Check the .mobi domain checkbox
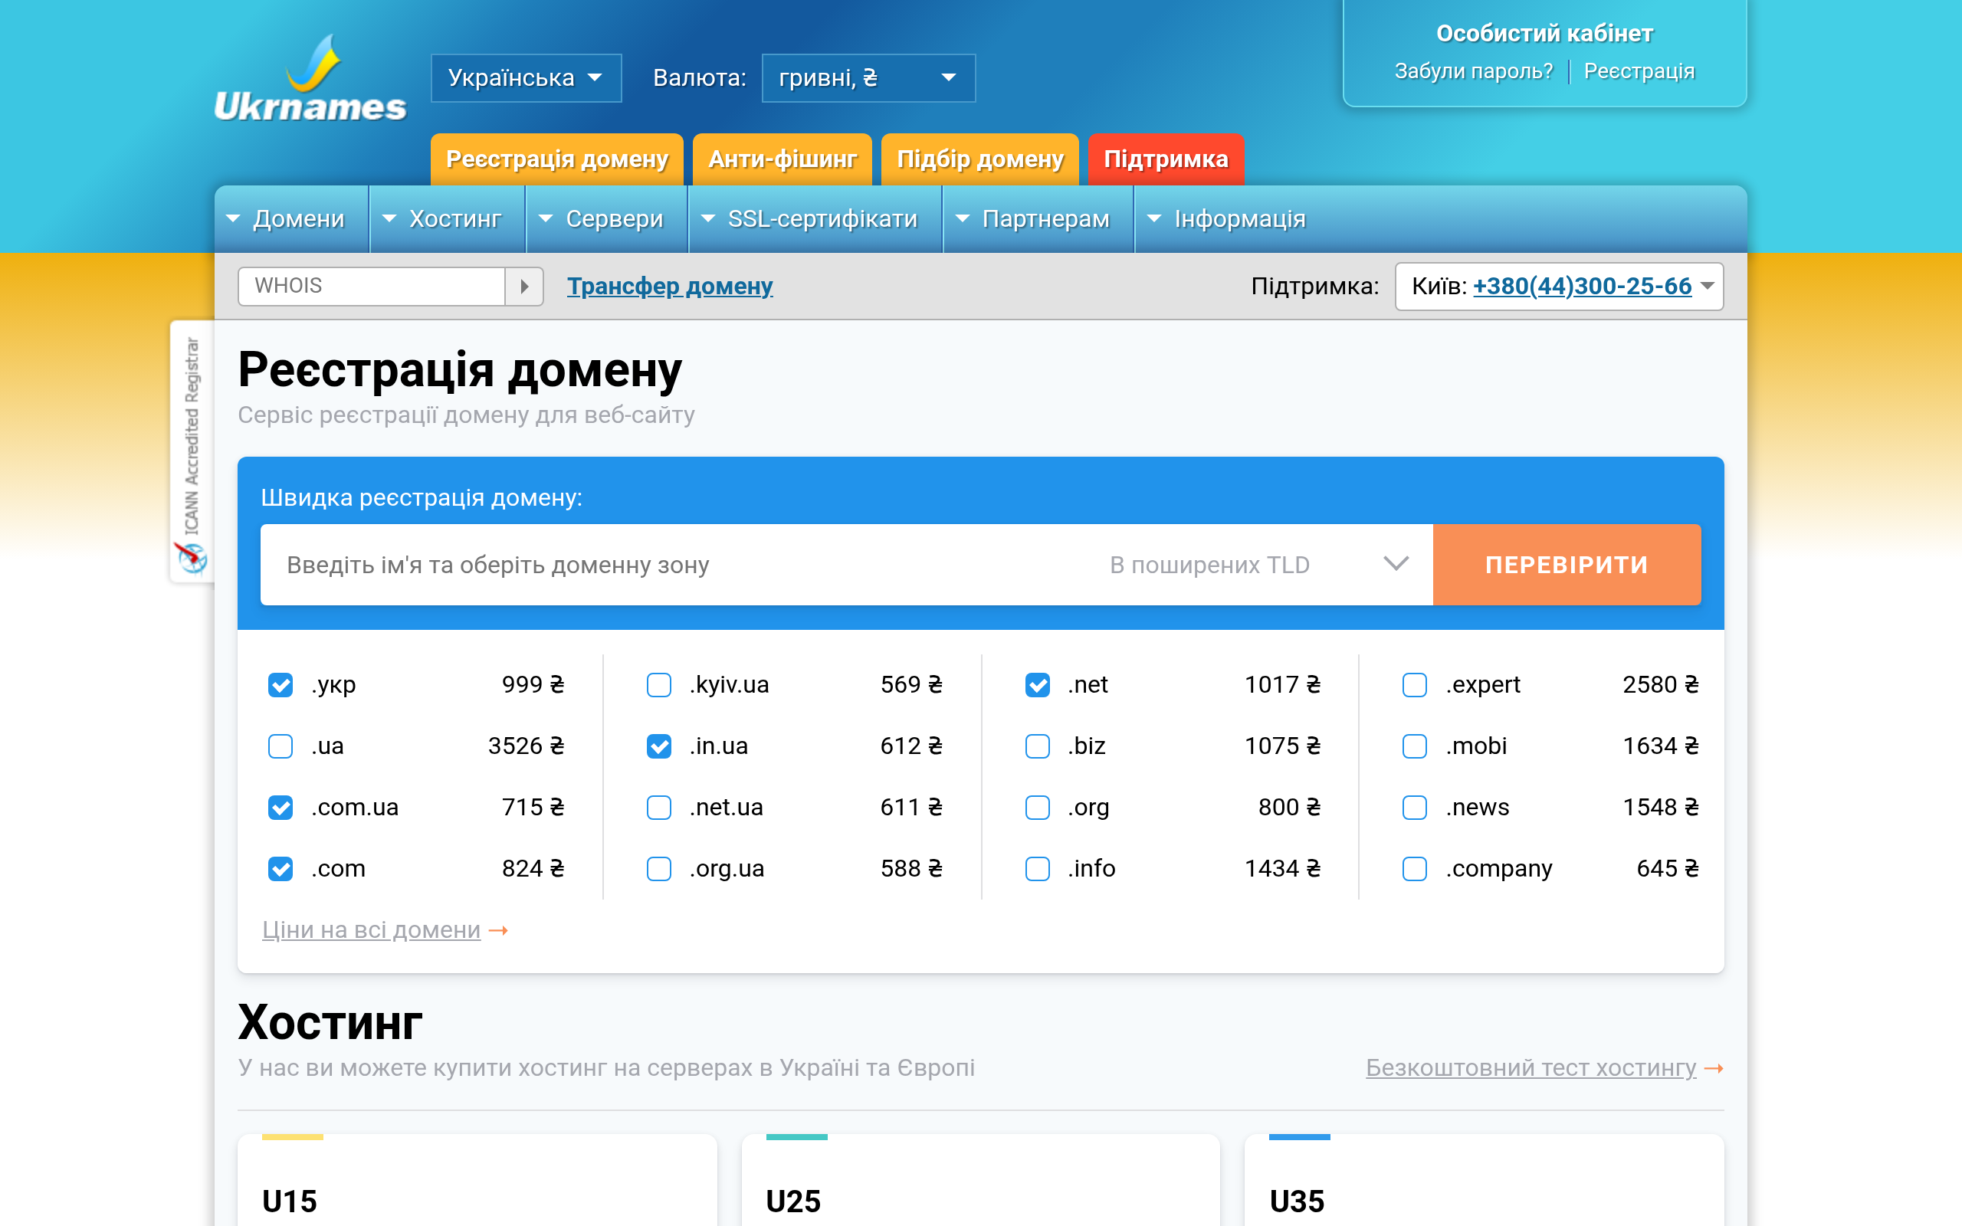The image size is (1962, 1226). tap(1415, 746)
